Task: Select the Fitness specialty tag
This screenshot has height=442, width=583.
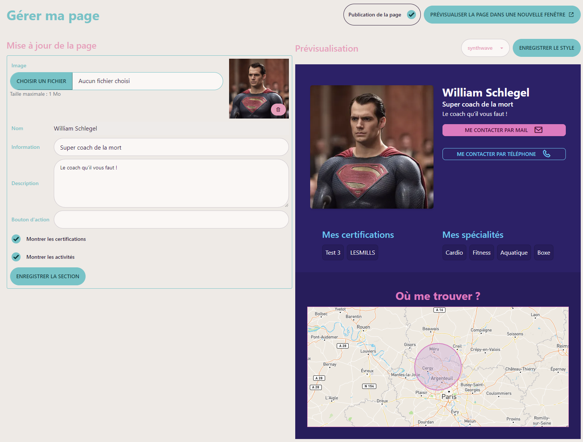Action: tap(481, 252)
